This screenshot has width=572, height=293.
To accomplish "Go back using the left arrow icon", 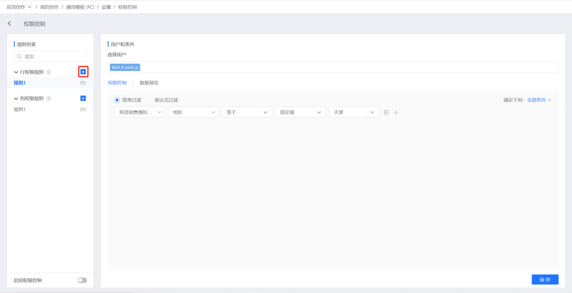I will 10,24.
